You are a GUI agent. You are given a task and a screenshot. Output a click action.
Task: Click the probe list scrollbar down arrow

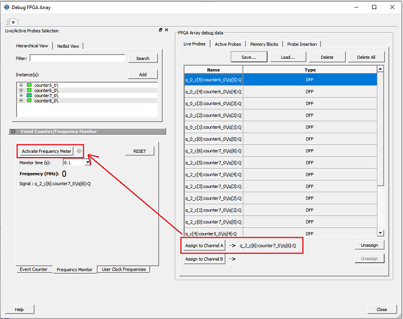tap(381, 233)
